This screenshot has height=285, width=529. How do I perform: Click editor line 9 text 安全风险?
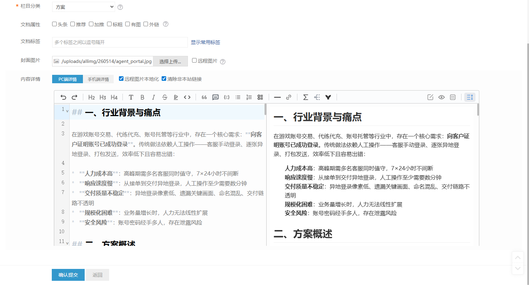(96, 222)
